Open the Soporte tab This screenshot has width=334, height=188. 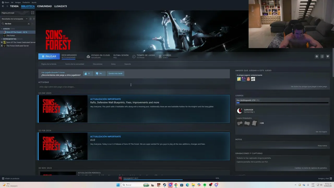click(128, 64)
